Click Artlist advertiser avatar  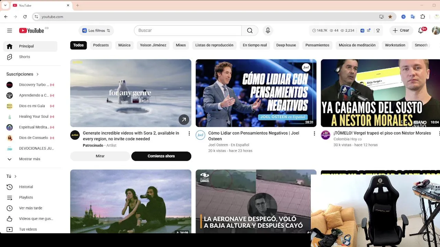click(x=75, y=135)
